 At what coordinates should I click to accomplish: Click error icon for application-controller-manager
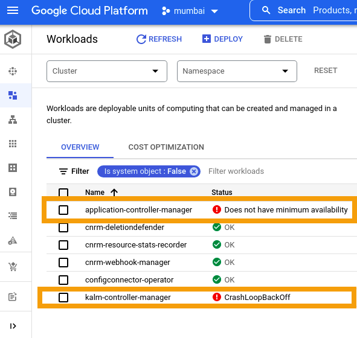point(217,209)
